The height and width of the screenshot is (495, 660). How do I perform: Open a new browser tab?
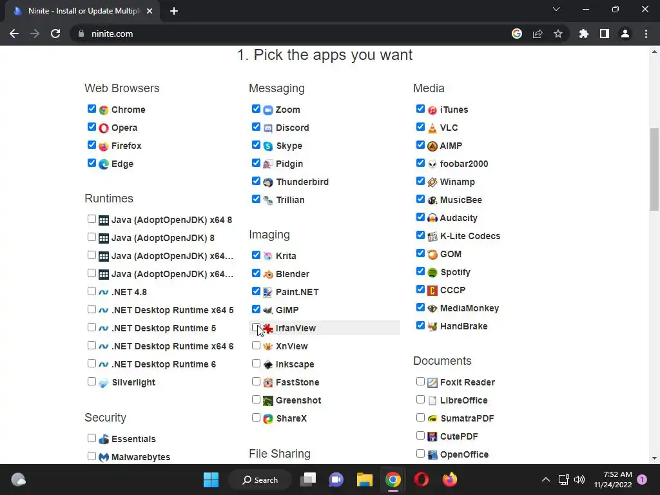click(174, 11)
